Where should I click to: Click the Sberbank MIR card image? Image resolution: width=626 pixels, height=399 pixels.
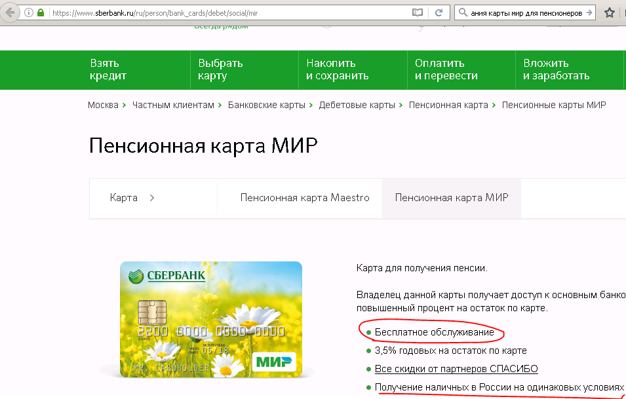pyautogui.click(x=211, y=319)
